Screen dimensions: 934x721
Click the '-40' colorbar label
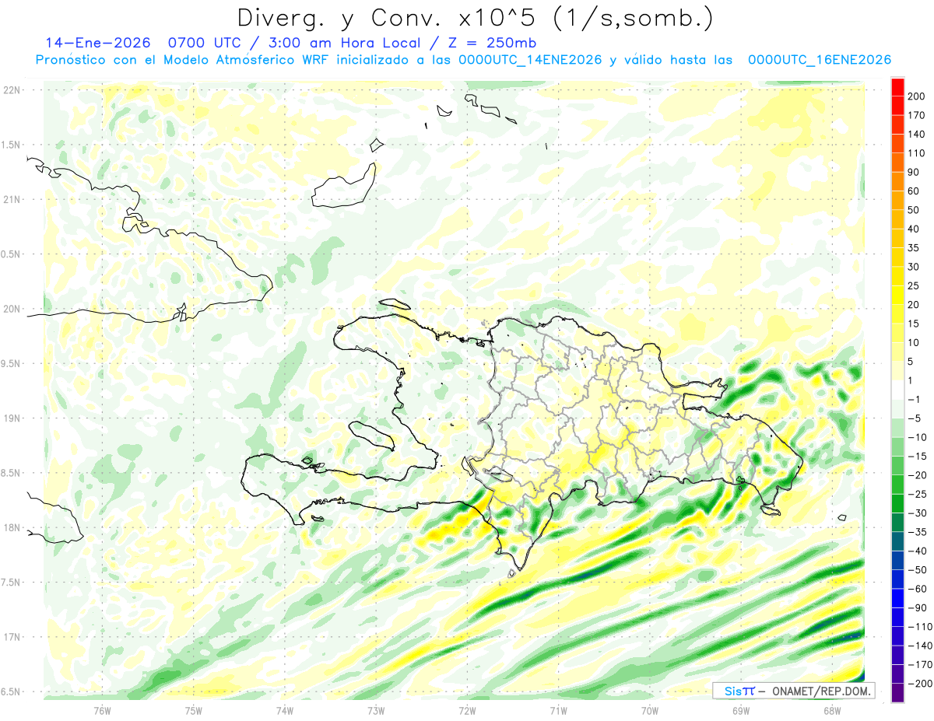point(919,551)
